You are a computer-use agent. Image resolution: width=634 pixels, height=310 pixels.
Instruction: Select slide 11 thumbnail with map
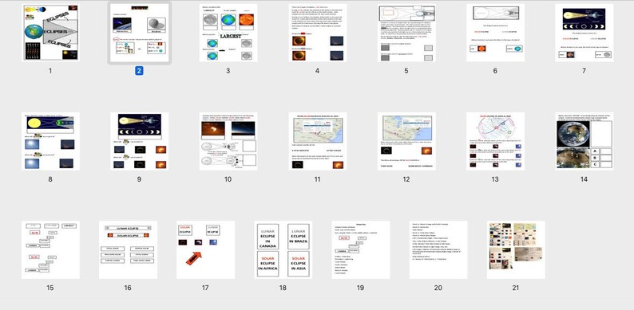(x=318, y=141)
